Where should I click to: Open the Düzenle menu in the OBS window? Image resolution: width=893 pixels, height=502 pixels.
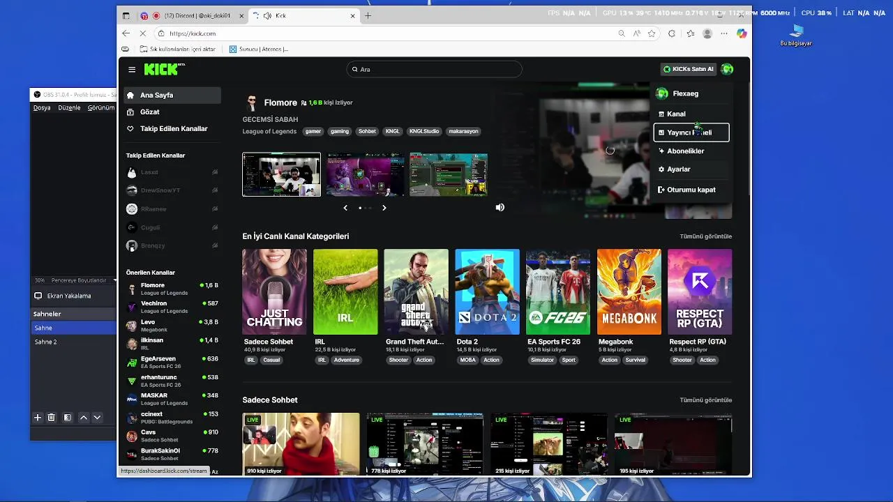click(69, 108)
